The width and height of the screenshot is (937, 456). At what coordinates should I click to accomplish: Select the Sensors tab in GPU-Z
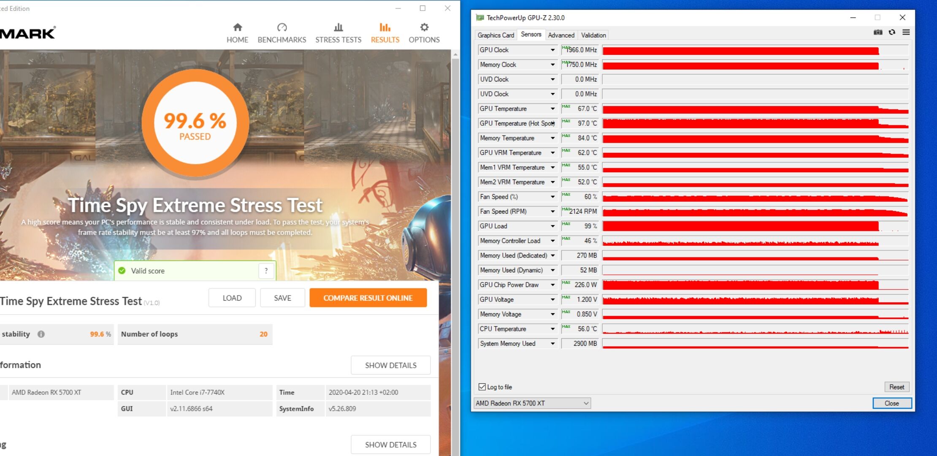tap(531, 34)
